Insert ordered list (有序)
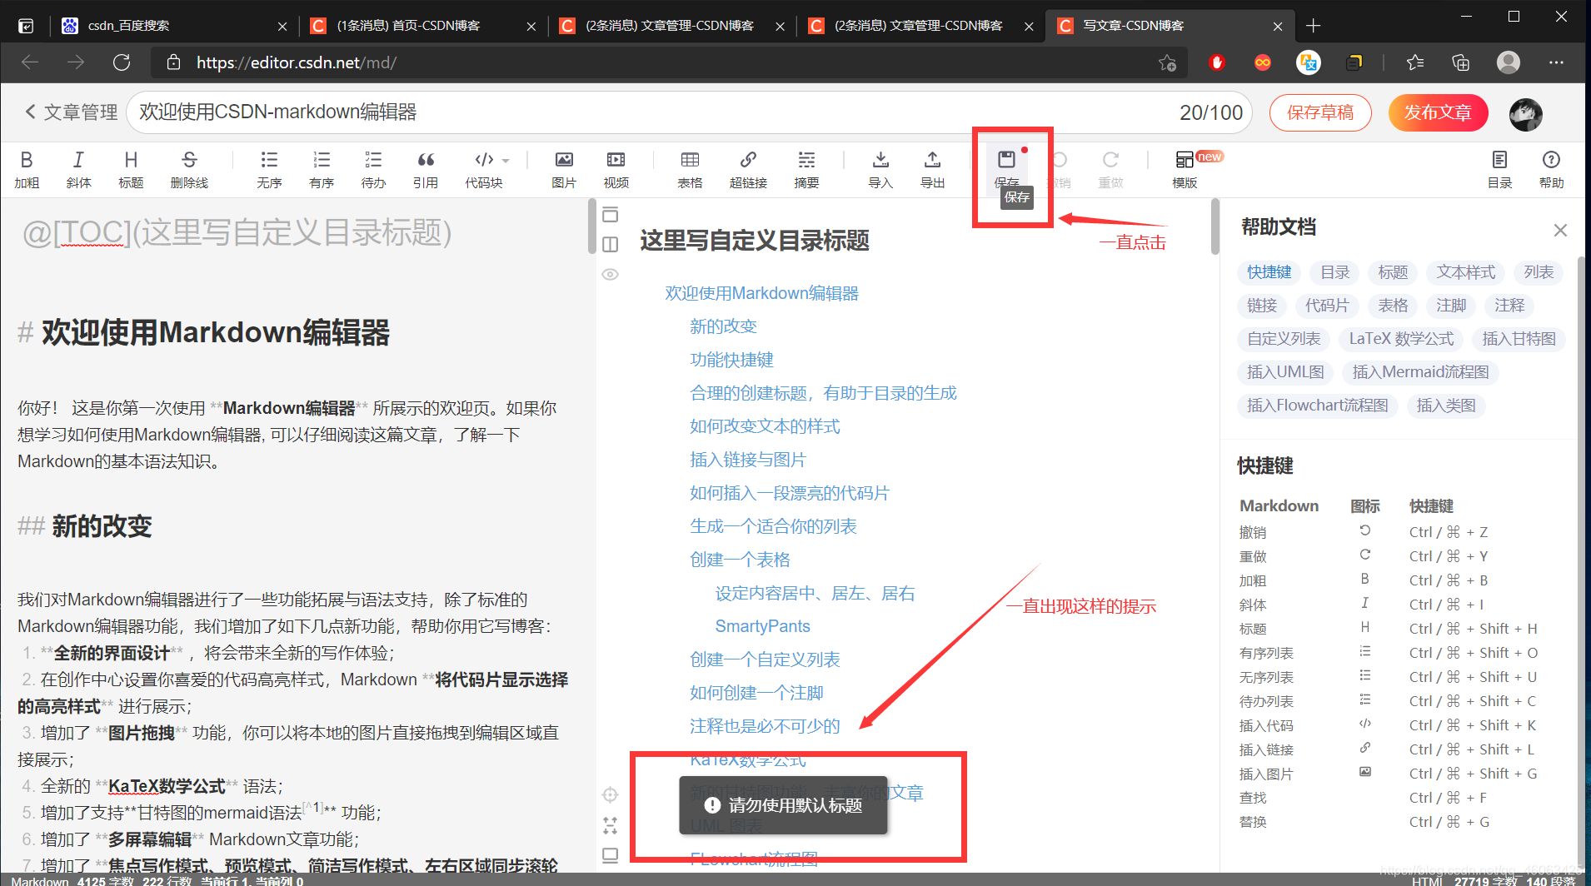This screenshot has height=886, width=1591. 322,169
